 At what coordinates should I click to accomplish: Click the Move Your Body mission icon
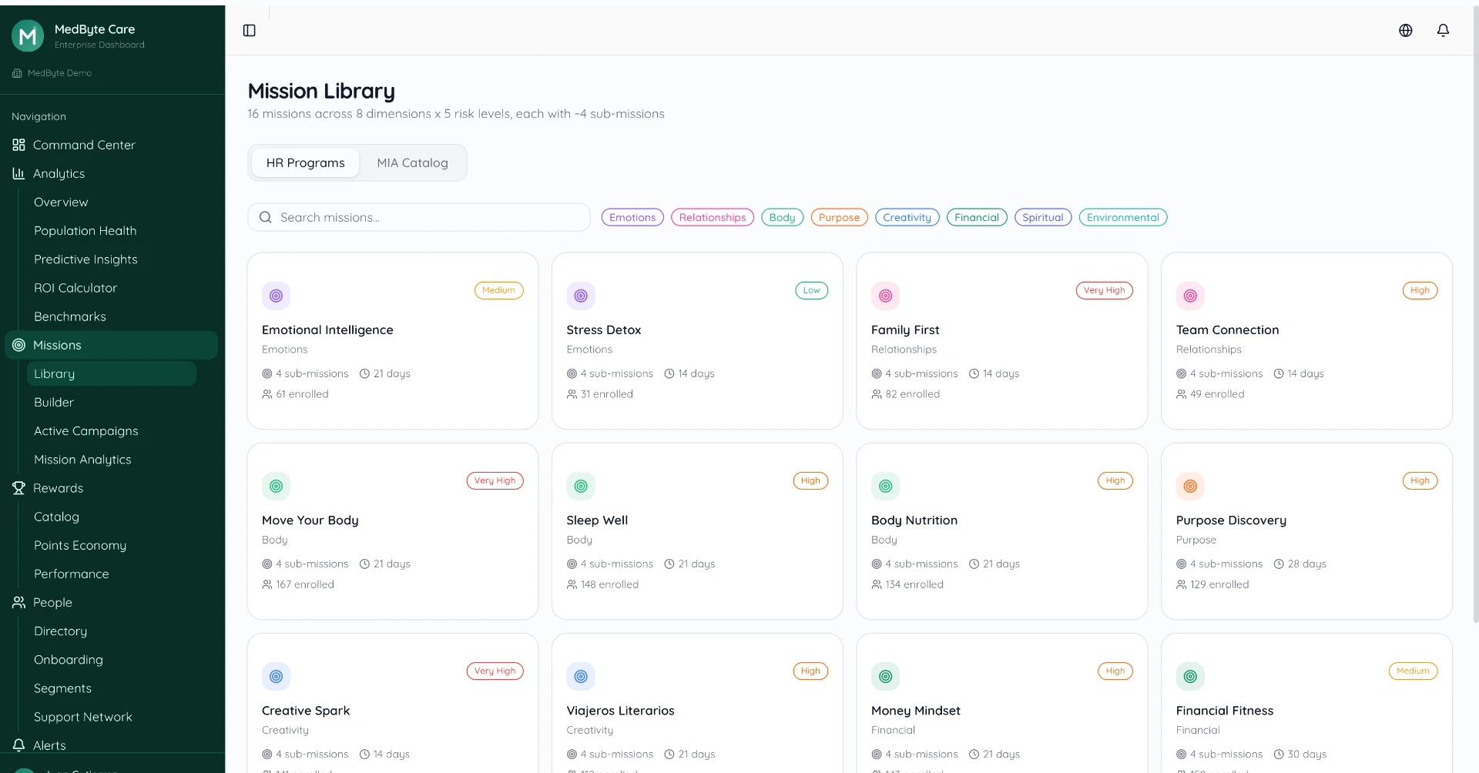click(277, 486)
